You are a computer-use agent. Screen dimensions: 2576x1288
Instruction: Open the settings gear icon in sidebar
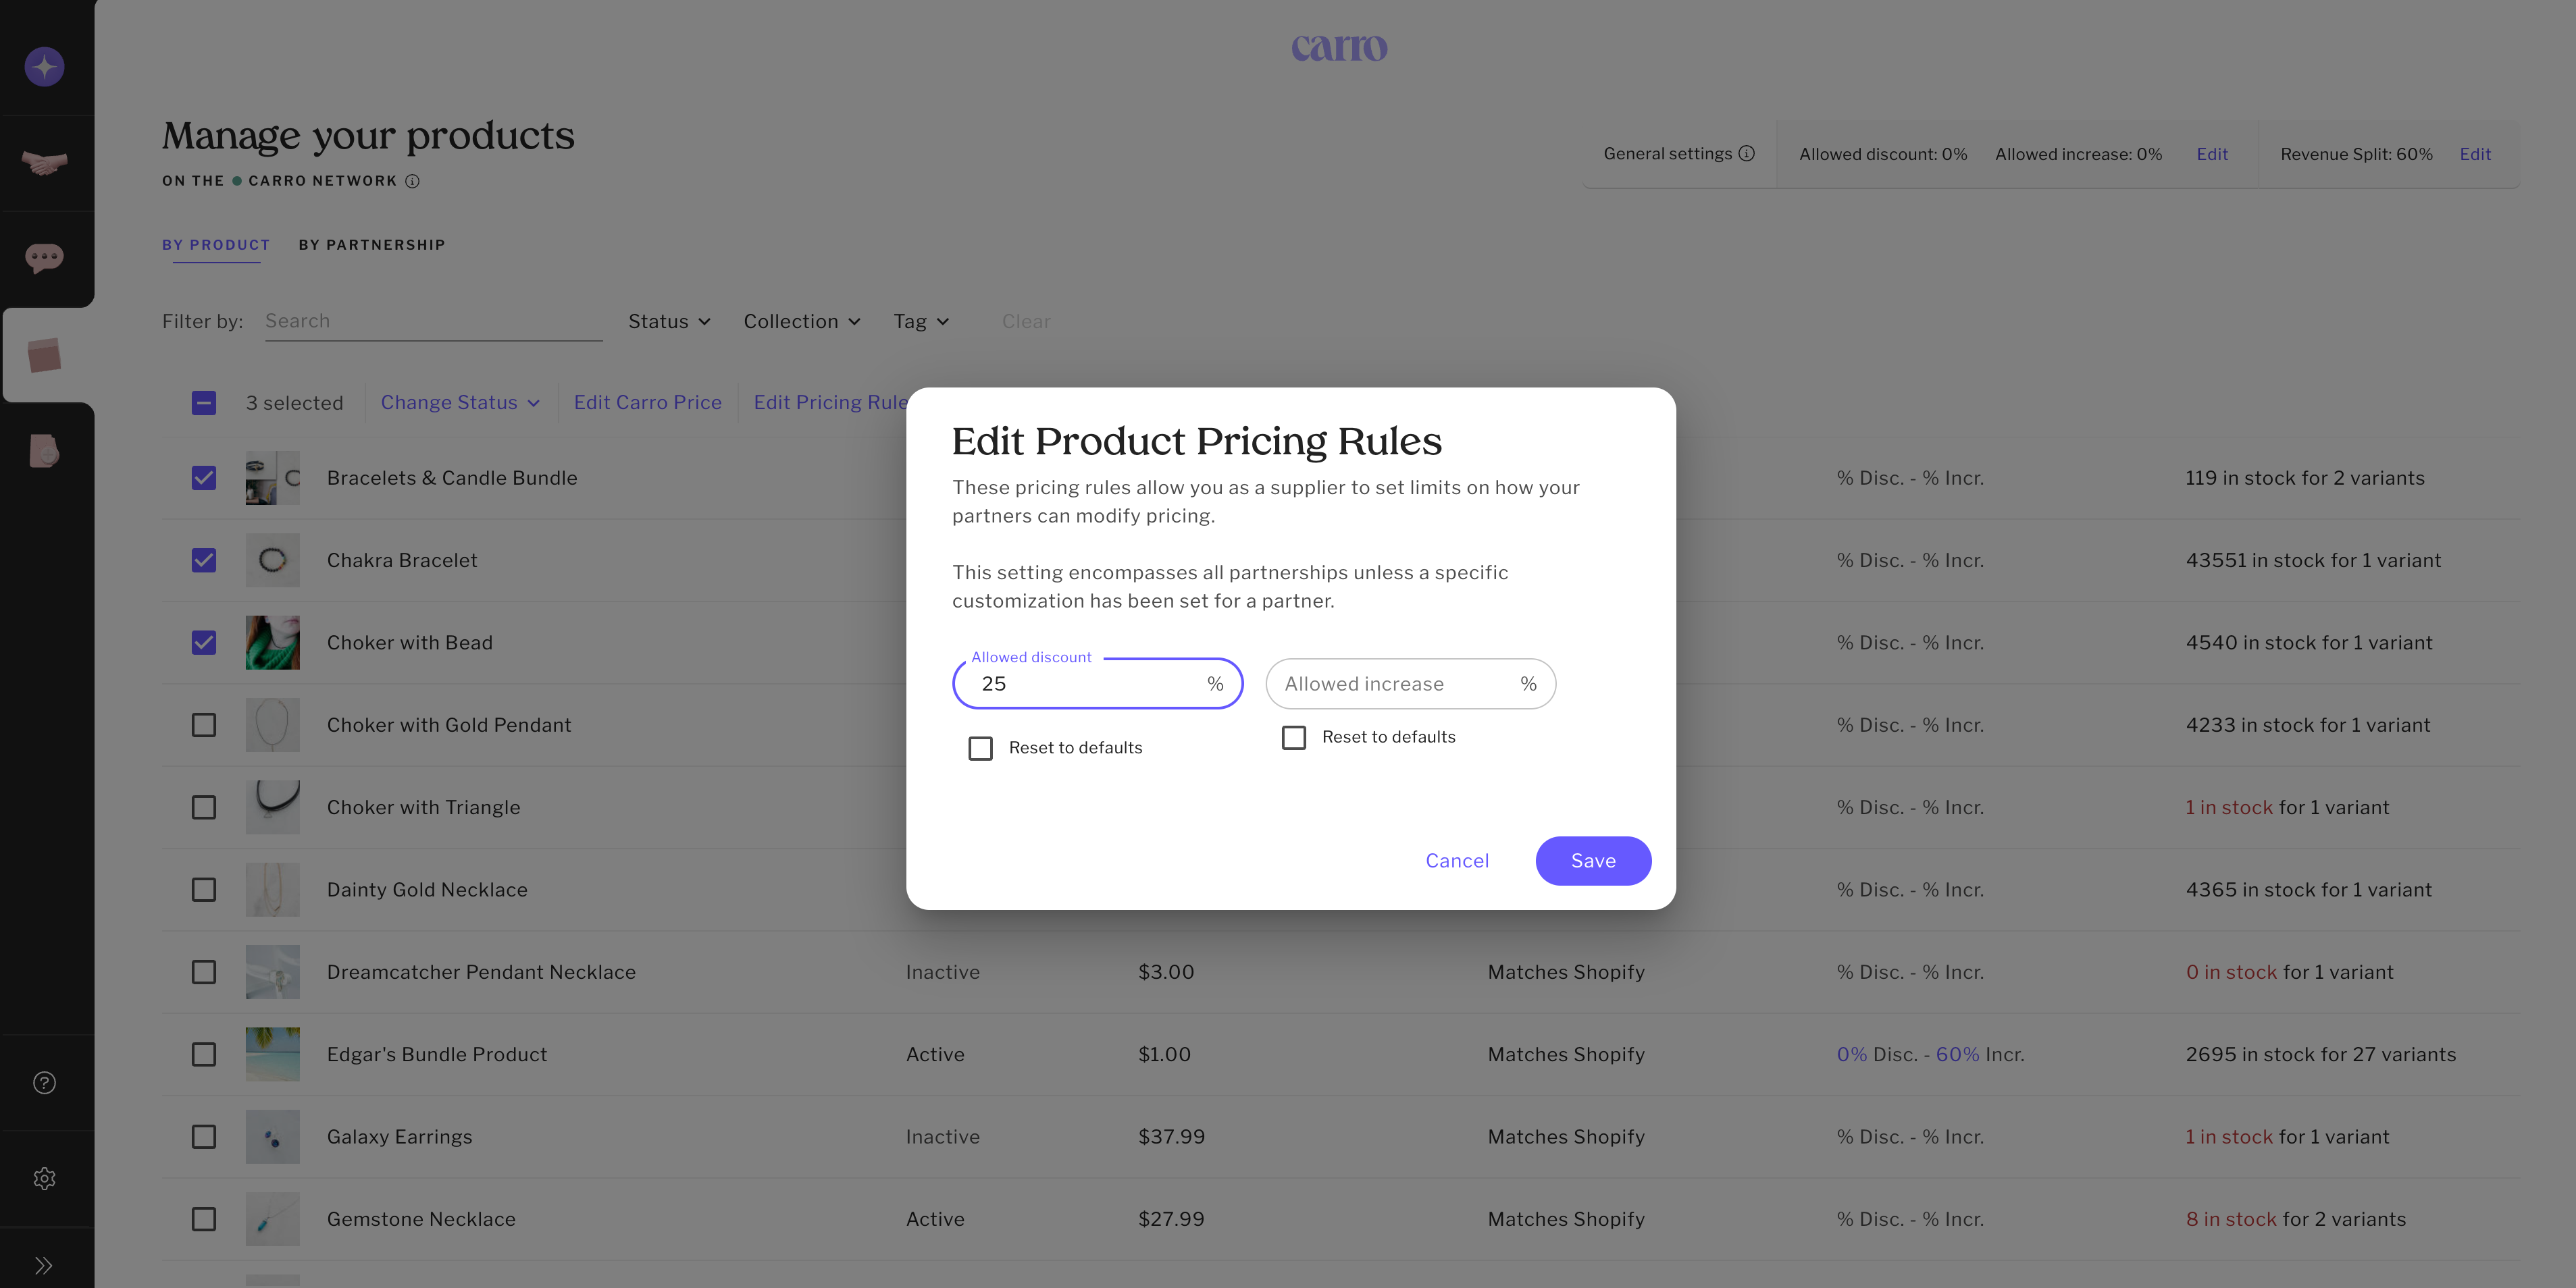(x=44, y=1179)
